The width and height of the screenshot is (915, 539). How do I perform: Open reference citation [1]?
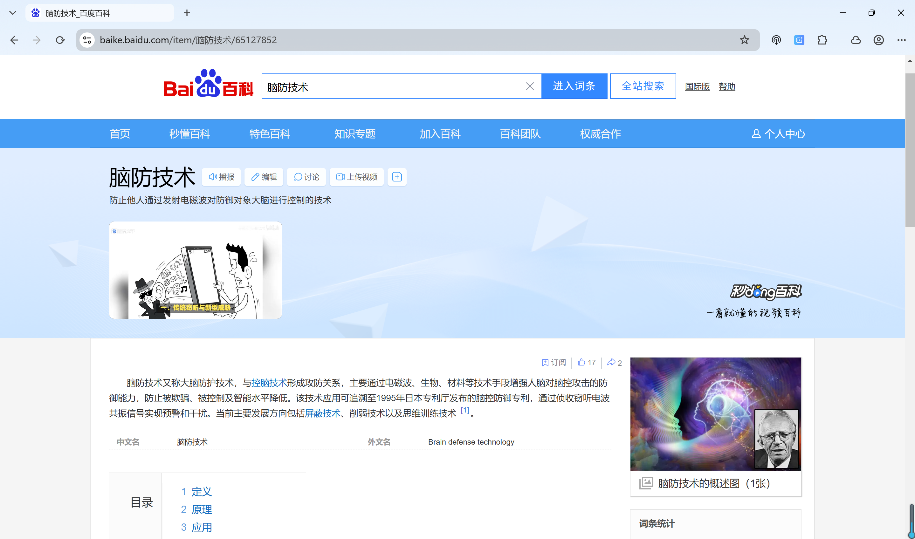[x=464, y=410]
